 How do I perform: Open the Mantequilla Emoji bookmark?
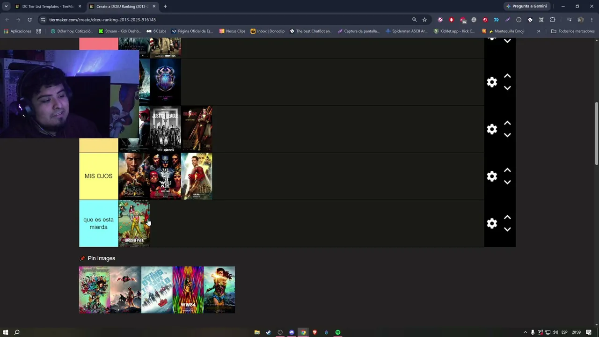(x=503, y=31)
